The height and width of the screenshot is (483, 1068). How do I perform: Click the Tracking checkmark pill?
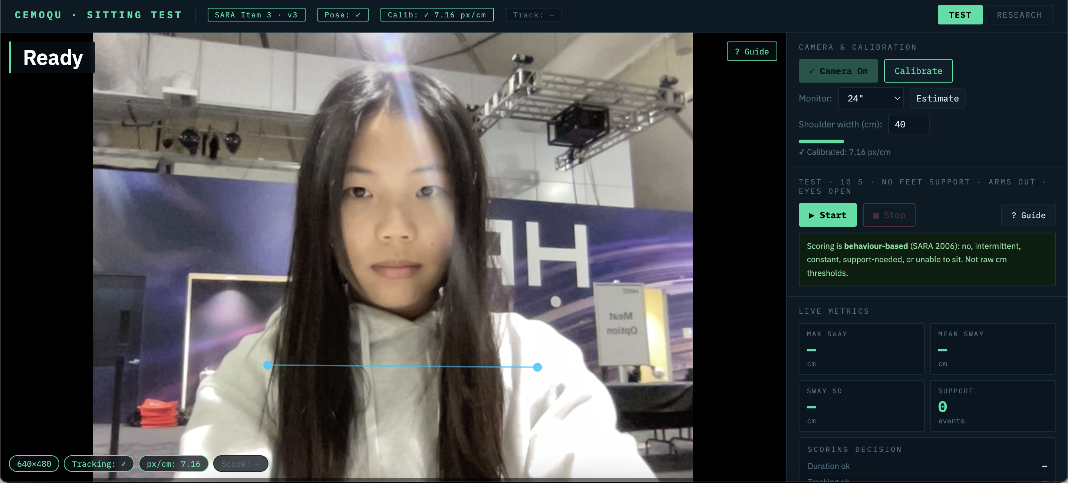click(98, 463)
